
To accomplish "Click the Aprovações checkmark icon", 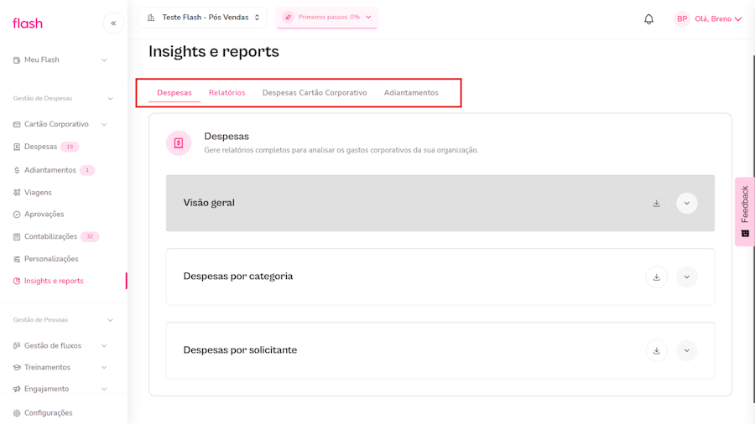I will pos(17,215).
